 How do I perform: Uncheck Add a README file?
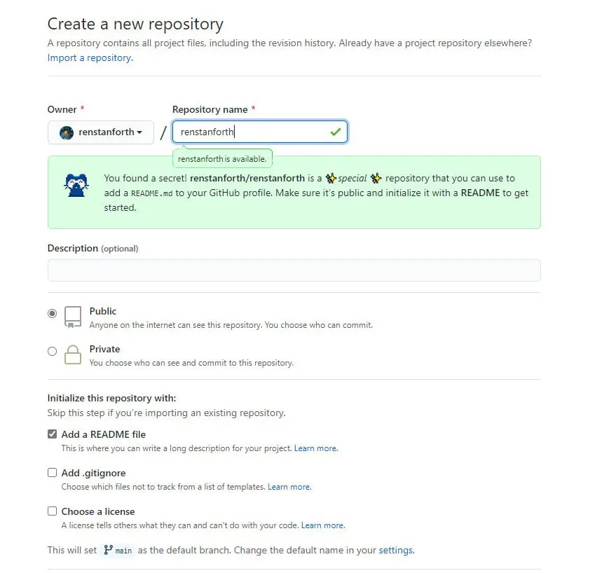click(52, 434)
